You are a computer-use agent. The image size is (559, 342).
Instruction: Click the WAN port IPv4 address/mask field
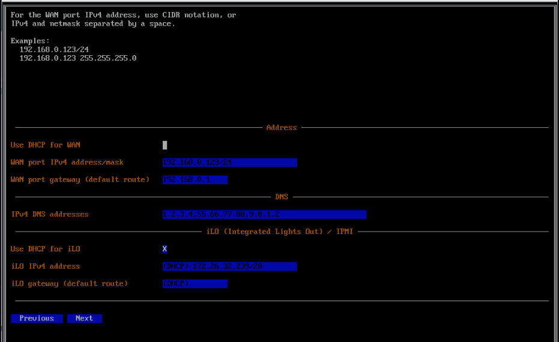coord(229,163)
